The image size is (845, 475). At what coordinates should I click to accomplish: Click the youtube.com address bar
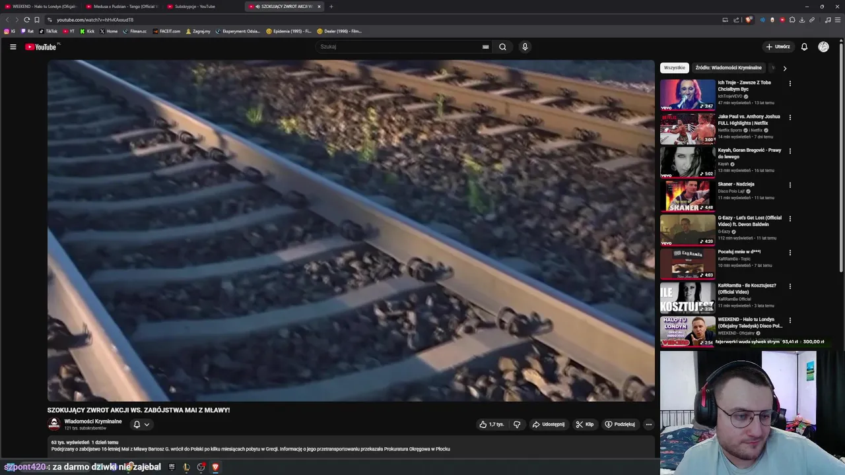click(x=383, y=20)
